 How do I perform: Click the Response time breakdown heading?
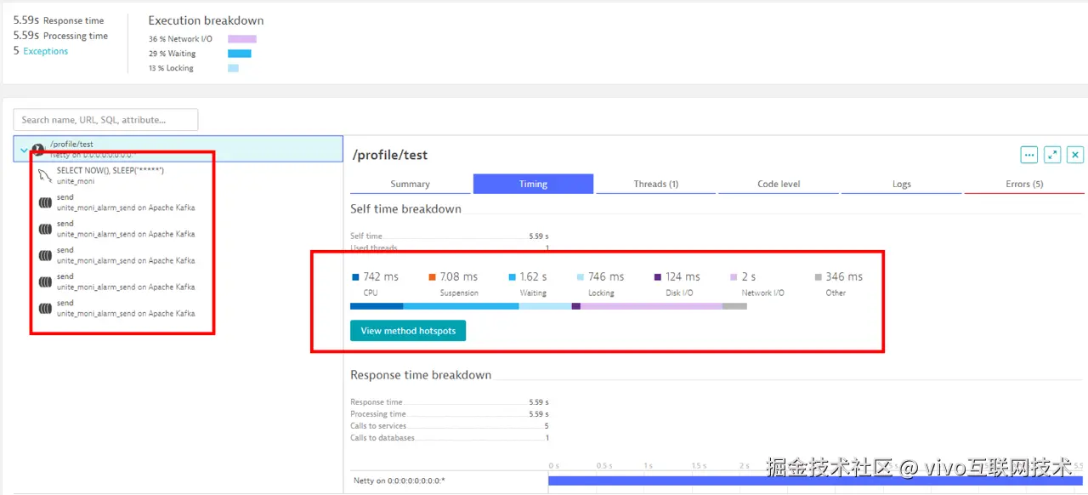point(421,375)
